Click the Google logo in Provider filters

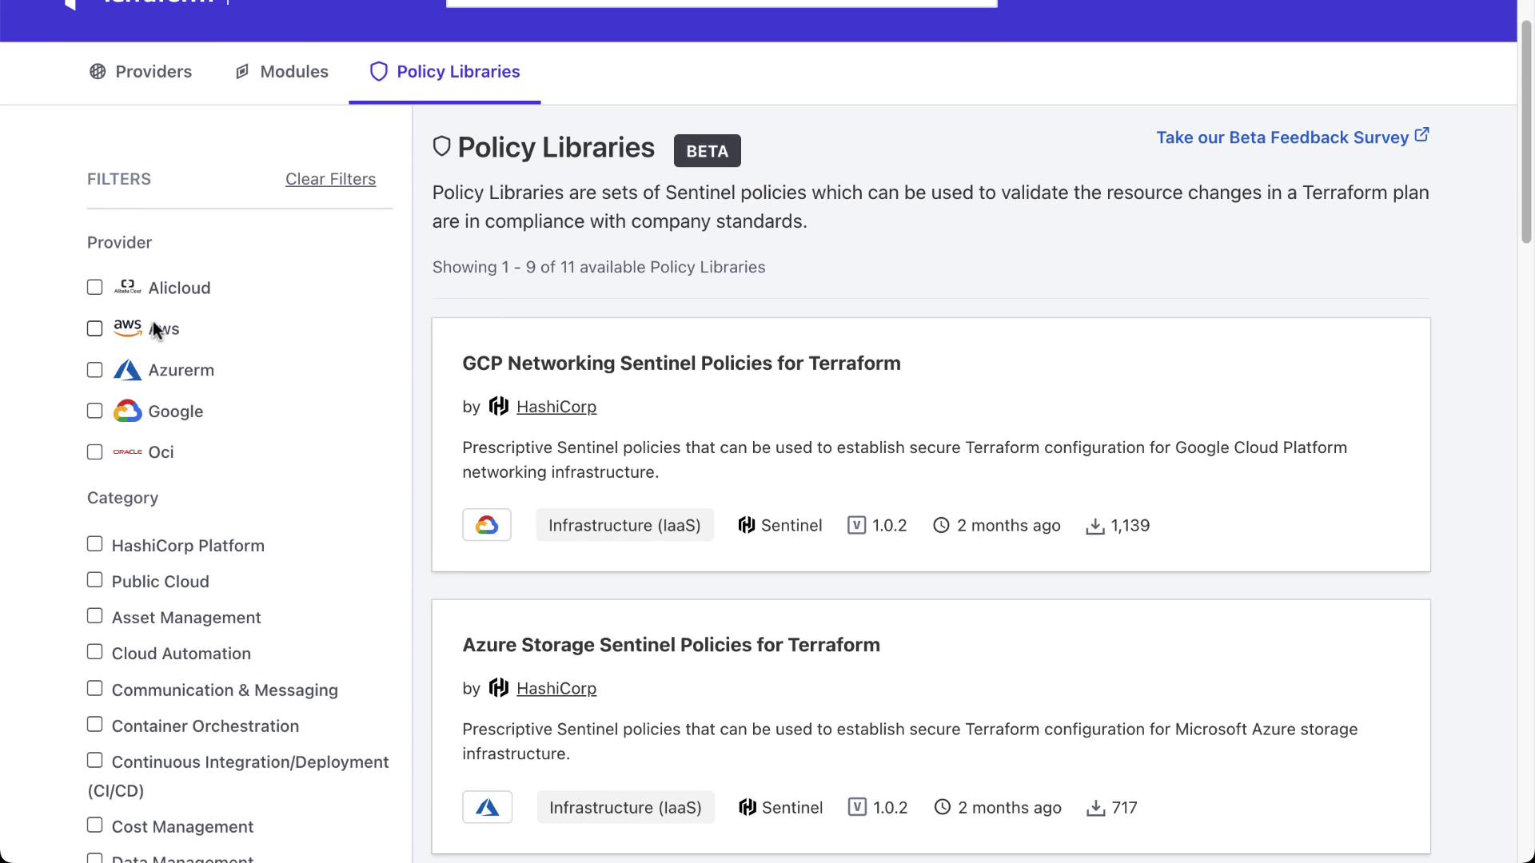[127, 412]
